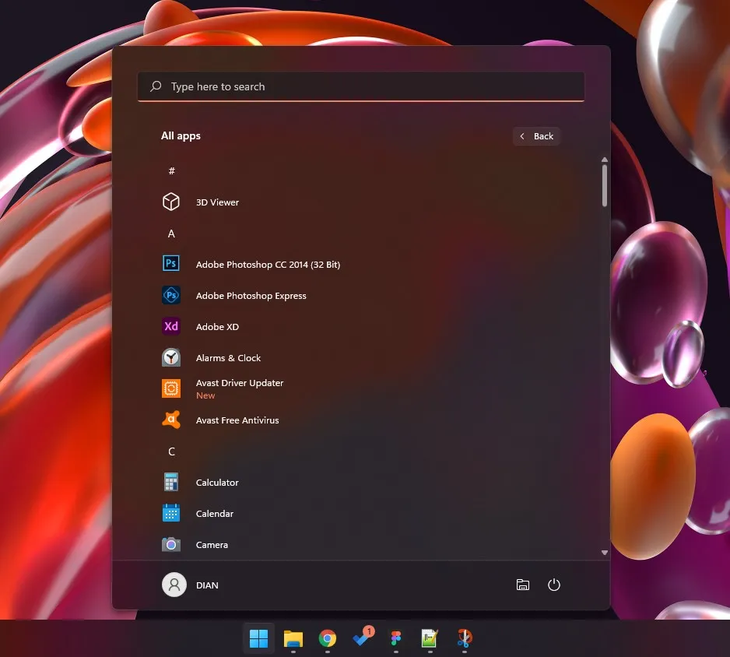Launch the Camera app
Viewport: 730px width, 657px height.
click(x=212, y=544)
